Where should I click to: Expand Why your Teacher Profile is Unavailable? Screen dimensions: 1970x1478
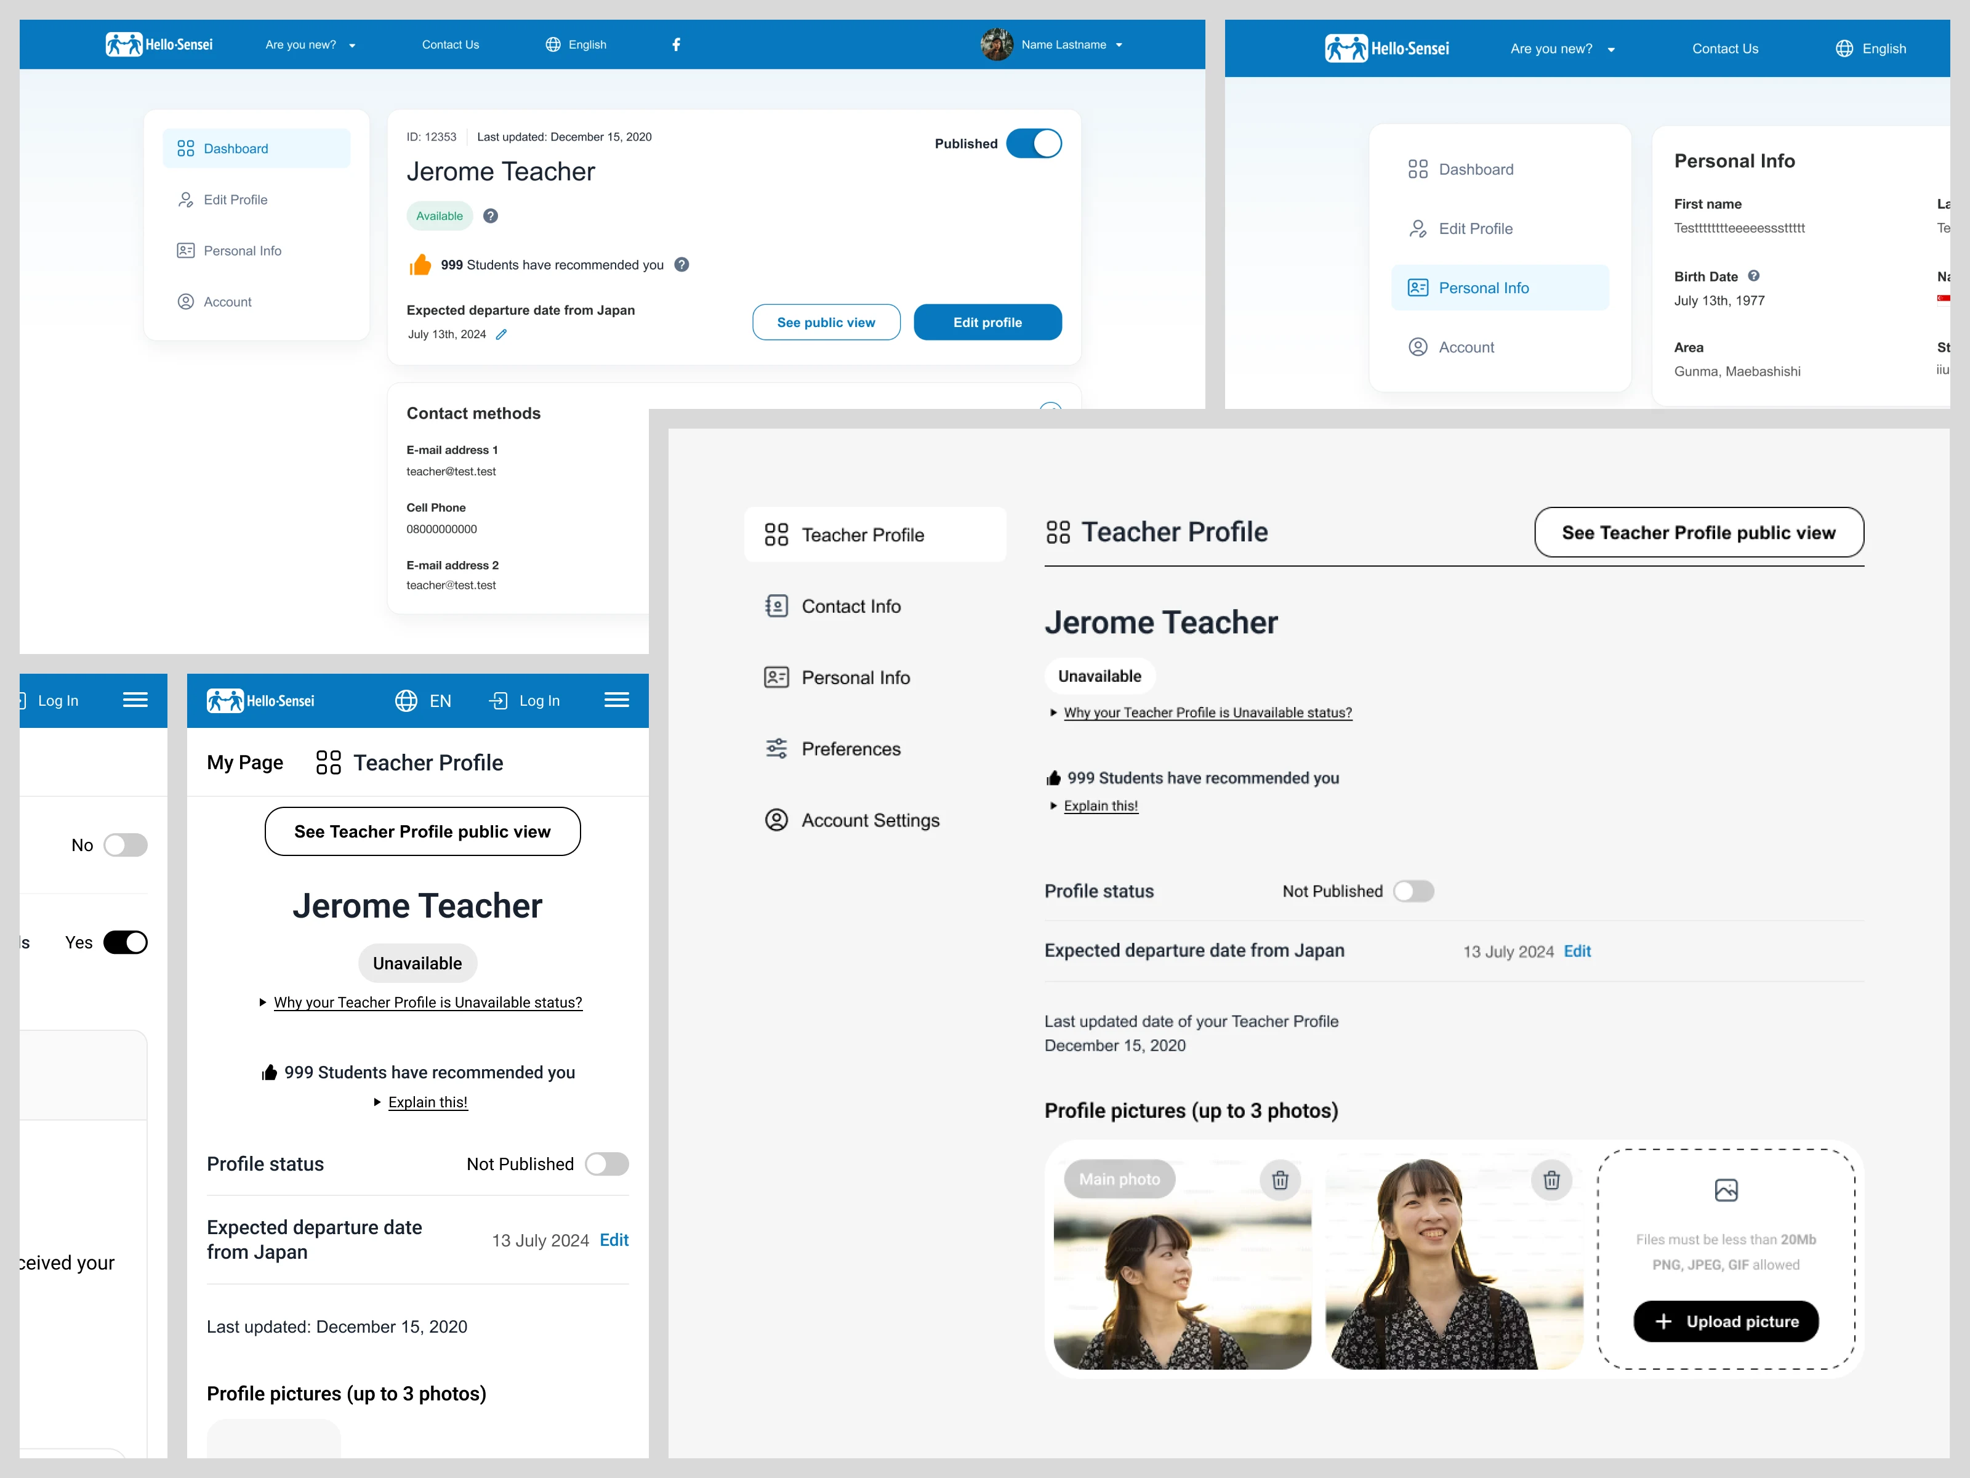click(1207, 713)
